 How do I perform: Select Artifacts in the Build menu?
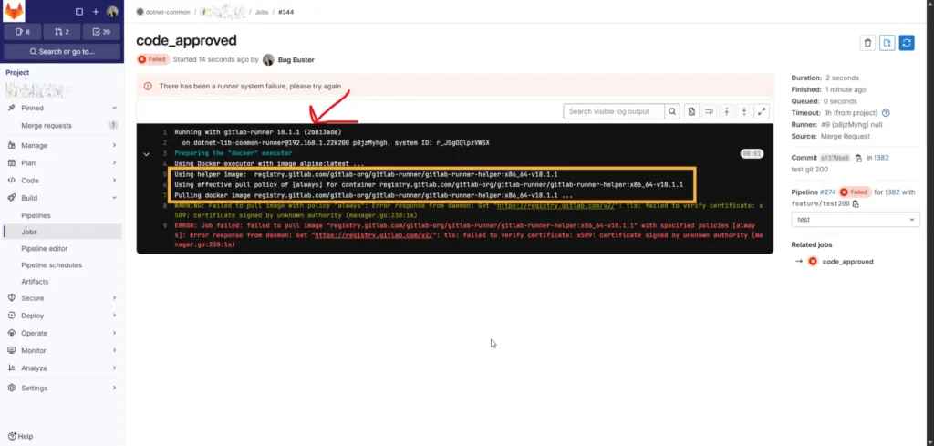(x=35, y=282)
